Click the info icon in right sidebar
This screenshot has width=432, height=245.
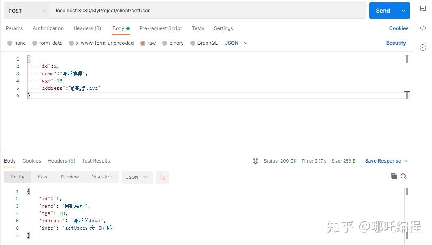coord(423,48)
